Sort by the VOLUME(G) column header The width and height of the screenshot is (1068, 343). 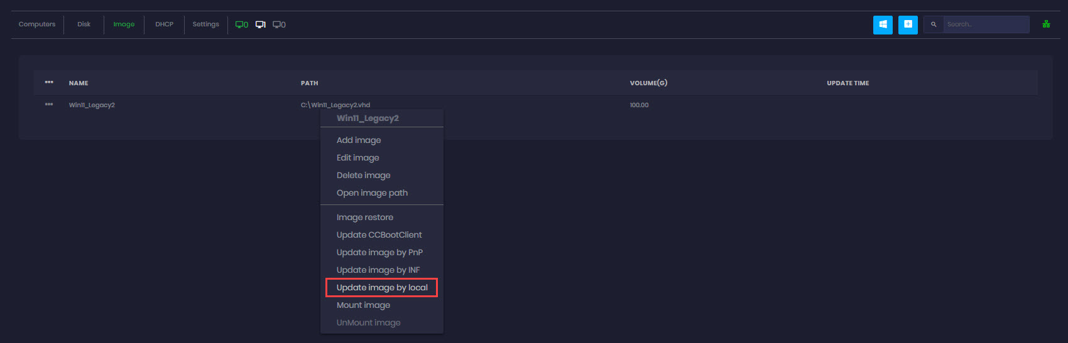tap(648, 83)
